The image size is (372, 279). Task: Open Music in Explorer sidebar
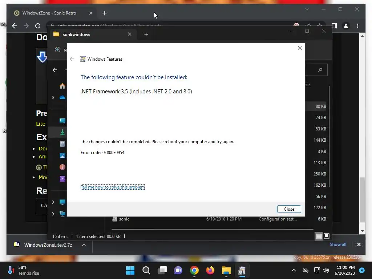[x=62, y=167]
